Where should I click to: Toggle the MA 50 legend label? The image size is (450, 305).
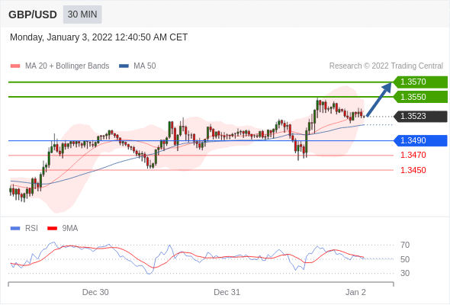coord(145,66)
